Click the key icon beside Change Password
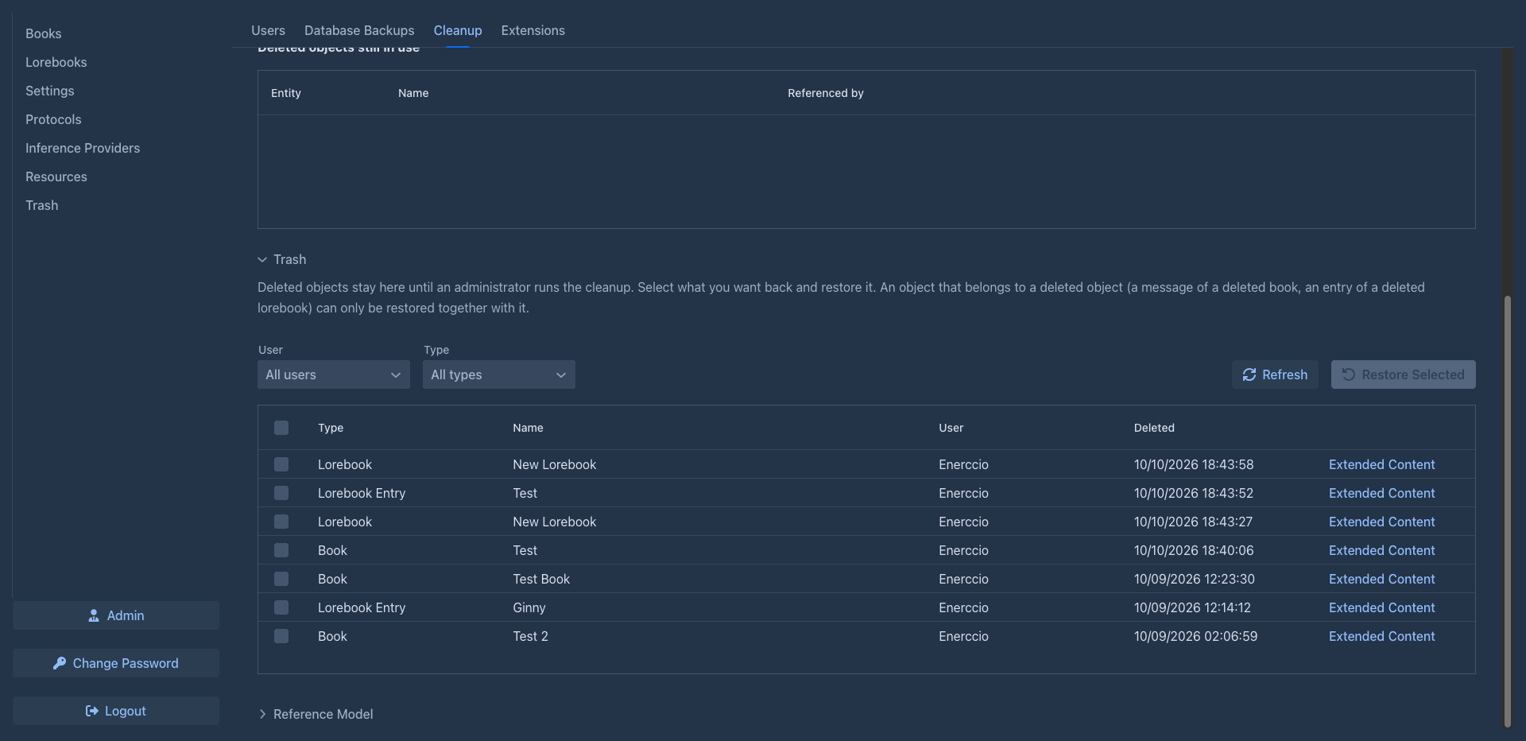1526x741 pixels. [60, 663]
